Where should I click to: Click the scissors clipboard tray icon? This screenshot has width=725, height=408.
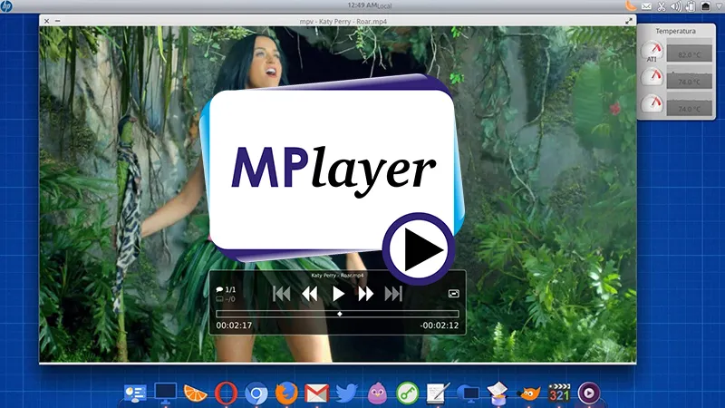662,6
